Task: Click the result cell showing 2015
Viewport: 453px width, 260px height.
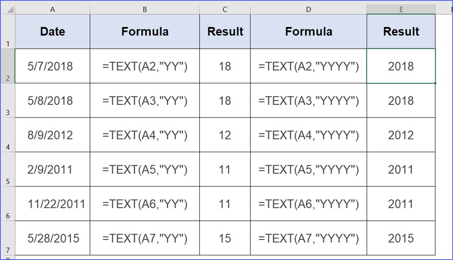Action: 401,238
